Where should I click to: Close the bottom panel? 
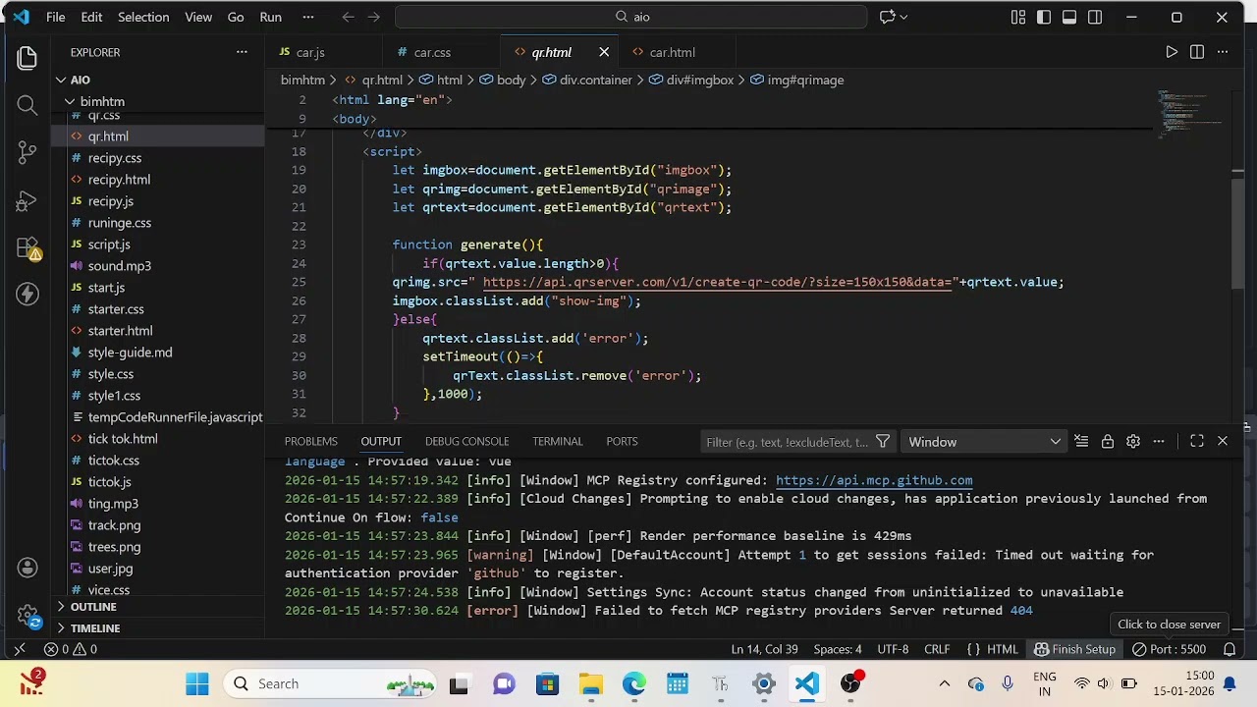[x=1223, y=442]
